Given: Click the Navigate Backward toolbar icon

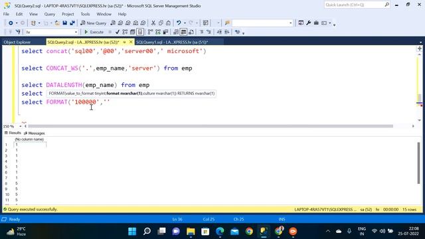Looking at the screenshot, I should [11, 23].
